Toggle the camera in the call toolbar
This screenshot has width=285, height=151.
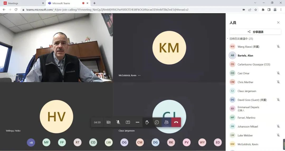[108, 122]
